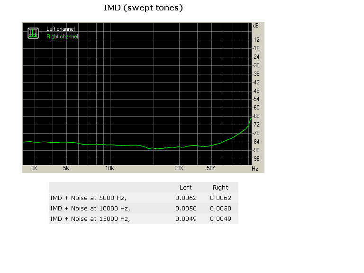The height and width of the screenshot is (273, 364).
Task: Click the 50K frequency axis label
Action: coord(211,168)
